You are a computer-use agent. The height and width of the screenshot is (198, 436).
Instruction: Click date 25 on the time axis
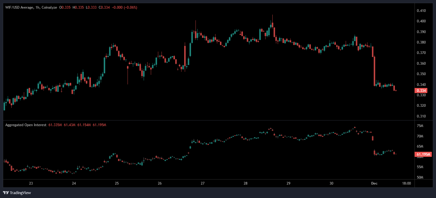coord(117,183)
